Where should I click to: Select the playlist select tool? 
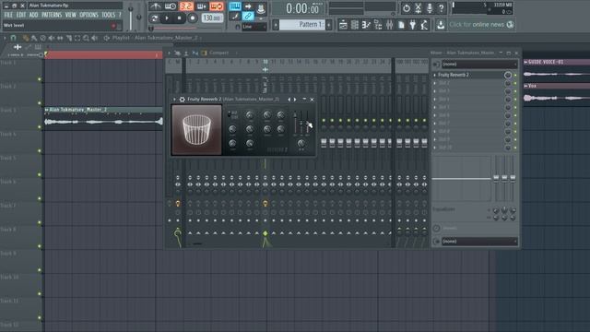[x=77, y=38]
